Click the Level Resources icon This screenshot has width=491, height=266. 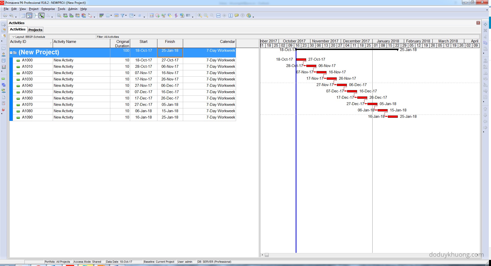pos(164,16)
